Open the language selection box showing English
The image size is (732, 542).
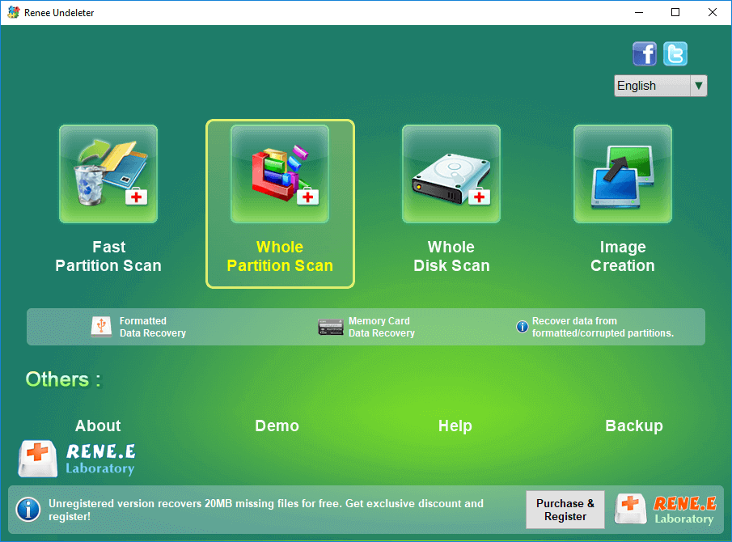(652, 86)
